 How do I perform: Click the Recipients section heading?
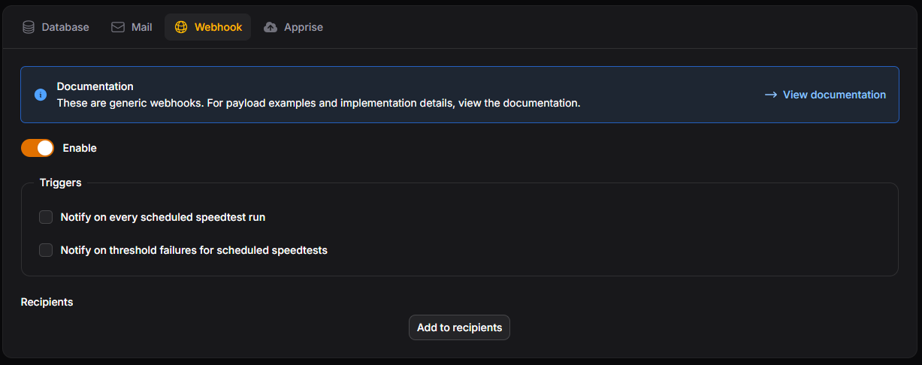pyautogui.click(x=47, y=302)
